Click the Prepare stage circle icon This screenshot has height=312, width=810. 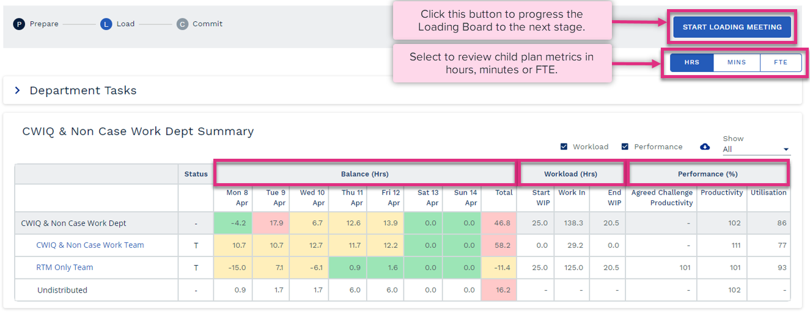(19, 24)
